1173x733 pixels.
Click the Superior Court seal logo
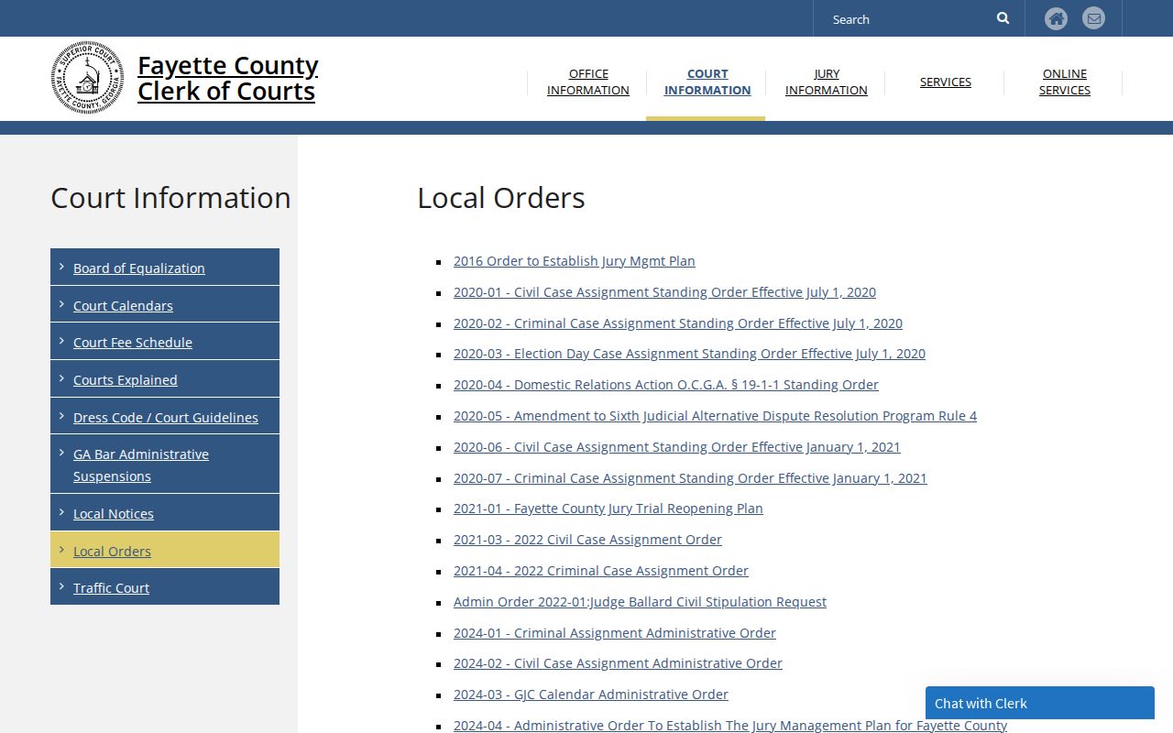(87, 78)
